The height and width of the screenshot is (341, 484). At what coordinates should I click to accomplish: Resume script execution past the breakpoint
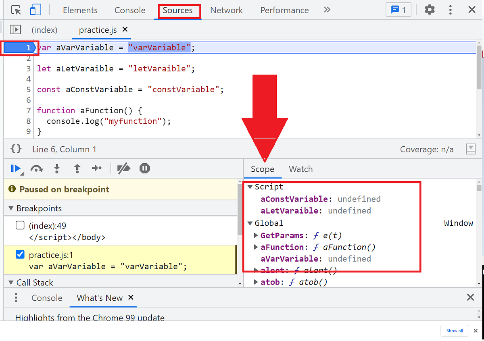point(15,168)
